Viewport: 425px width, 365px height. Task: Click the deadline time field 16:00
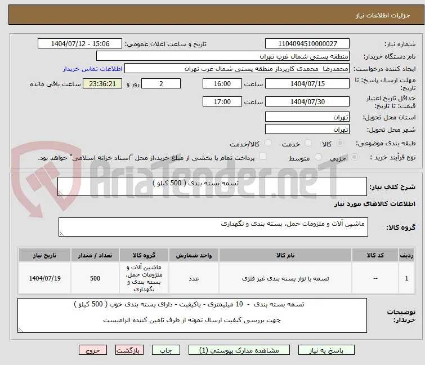(x=222, y=83)
